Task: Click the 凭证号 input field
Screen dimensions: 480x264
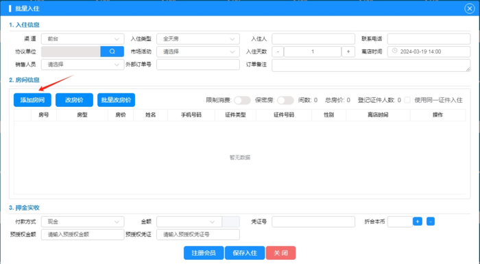Action: pyautogui.click(x=313, y=221)
